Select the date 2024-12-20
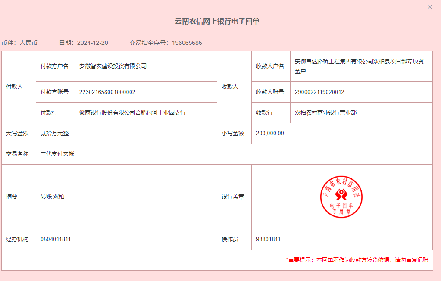441x281 pixels. (92, 43)
